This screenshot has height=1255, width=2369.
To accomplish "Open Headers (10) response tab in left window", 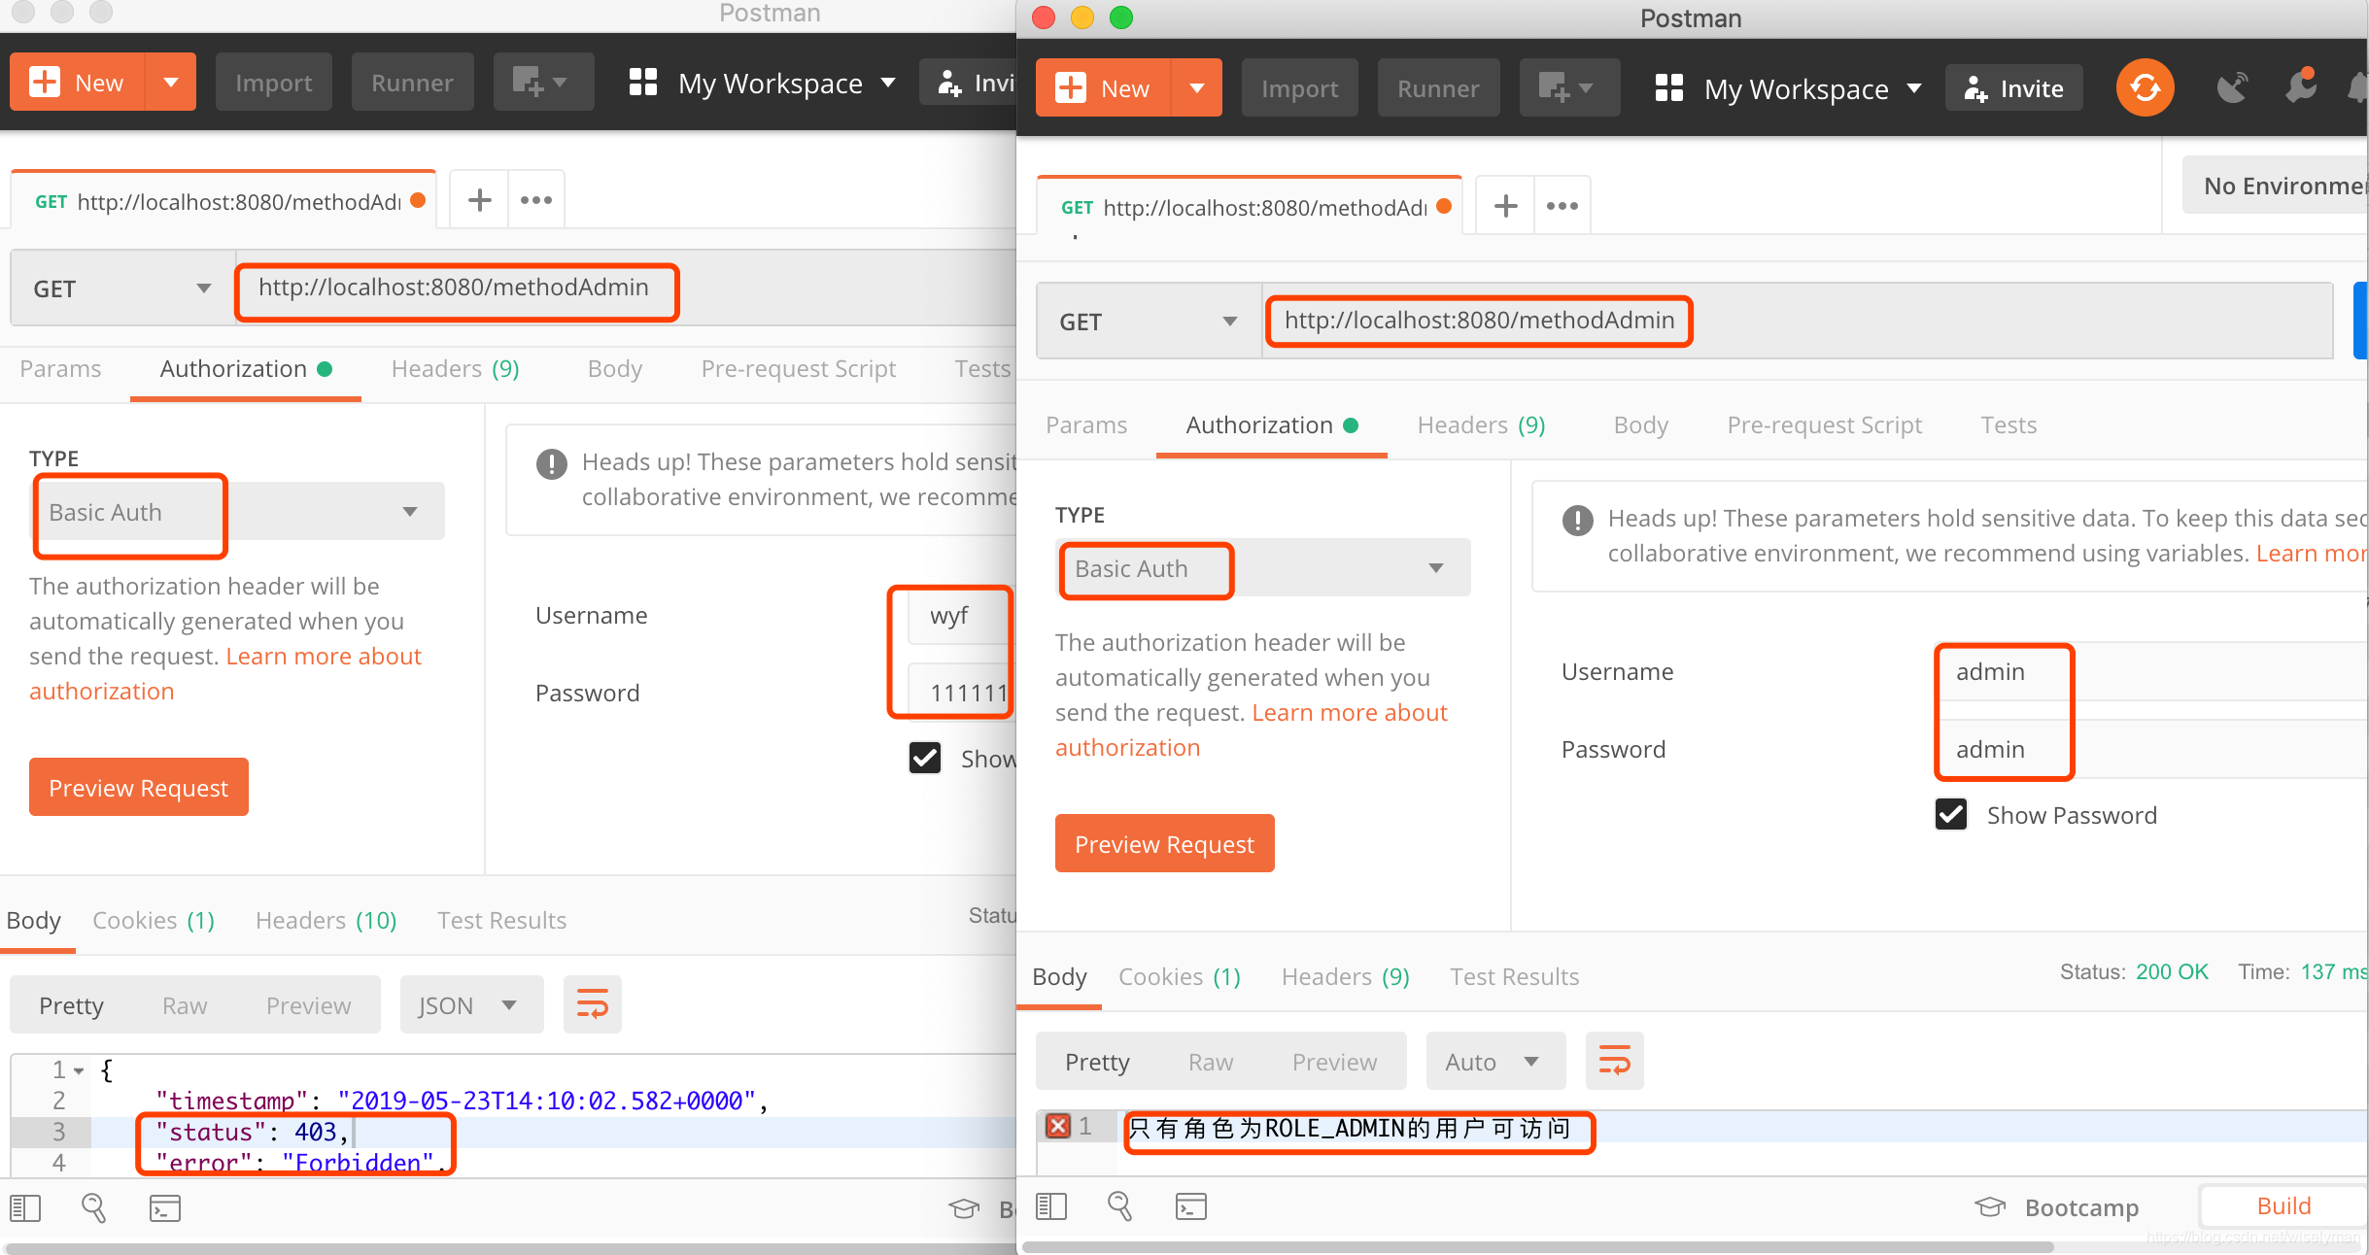I will (326, 920).
